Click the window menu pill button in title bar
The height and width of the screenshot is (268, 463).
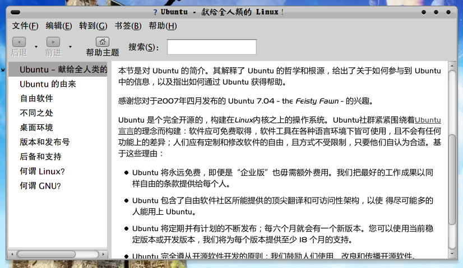15,12
